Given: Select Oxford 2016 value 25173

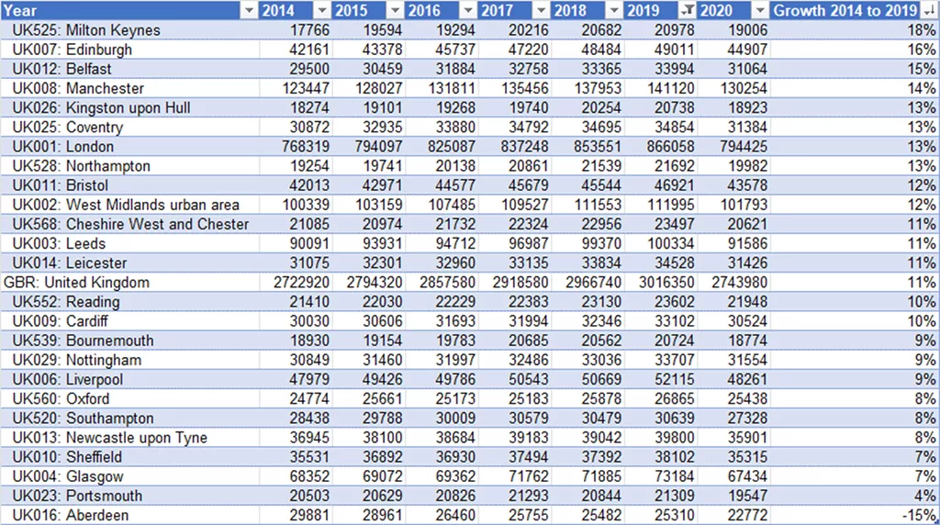Looking at the screenshot, I should coord(455,398).
